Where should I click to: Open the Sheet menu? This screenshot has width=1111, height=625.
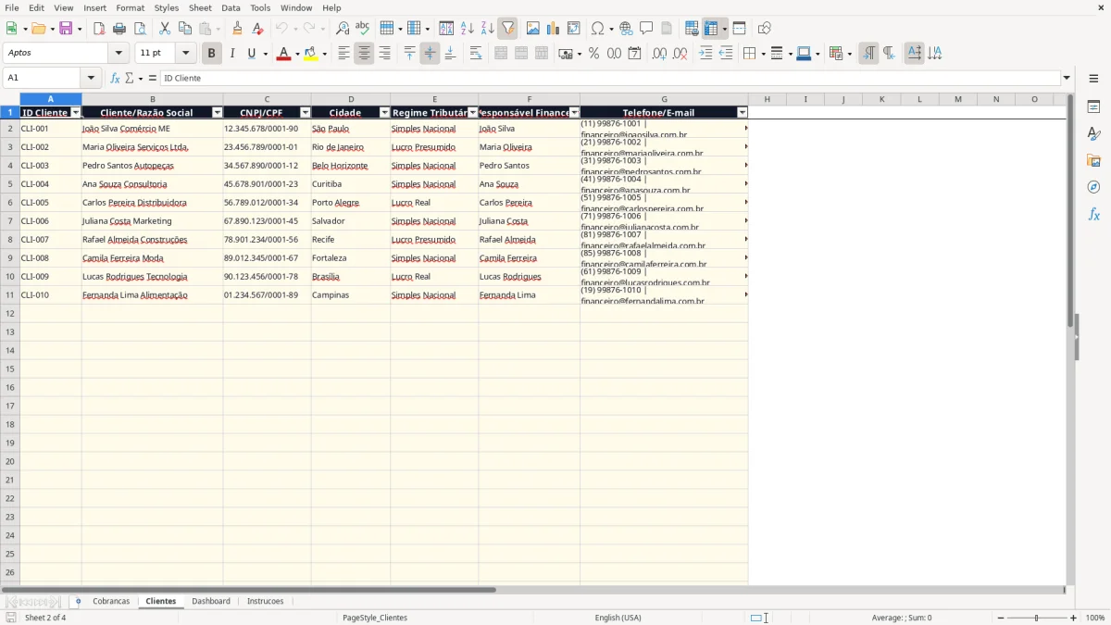pos(200,7)
